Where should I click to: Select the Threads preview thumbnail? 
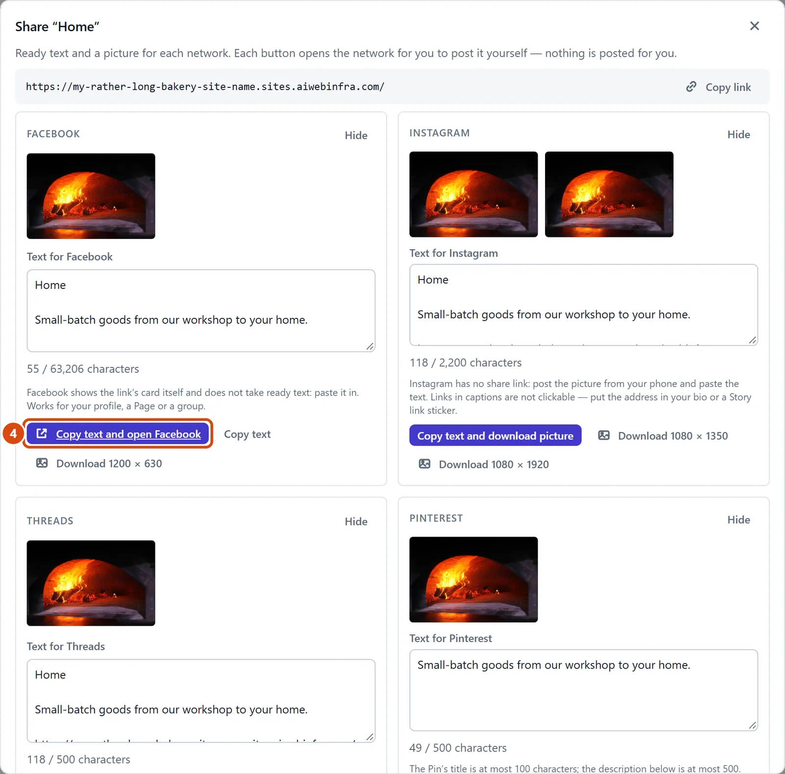pyautogui.click(x=91, y=583)
